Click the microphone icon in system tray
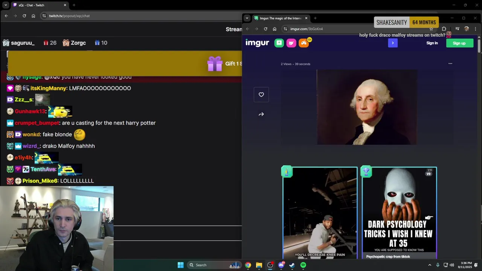The width and height of the screenshot is (482, 271). pyautogui.click(x=438, y=265)
